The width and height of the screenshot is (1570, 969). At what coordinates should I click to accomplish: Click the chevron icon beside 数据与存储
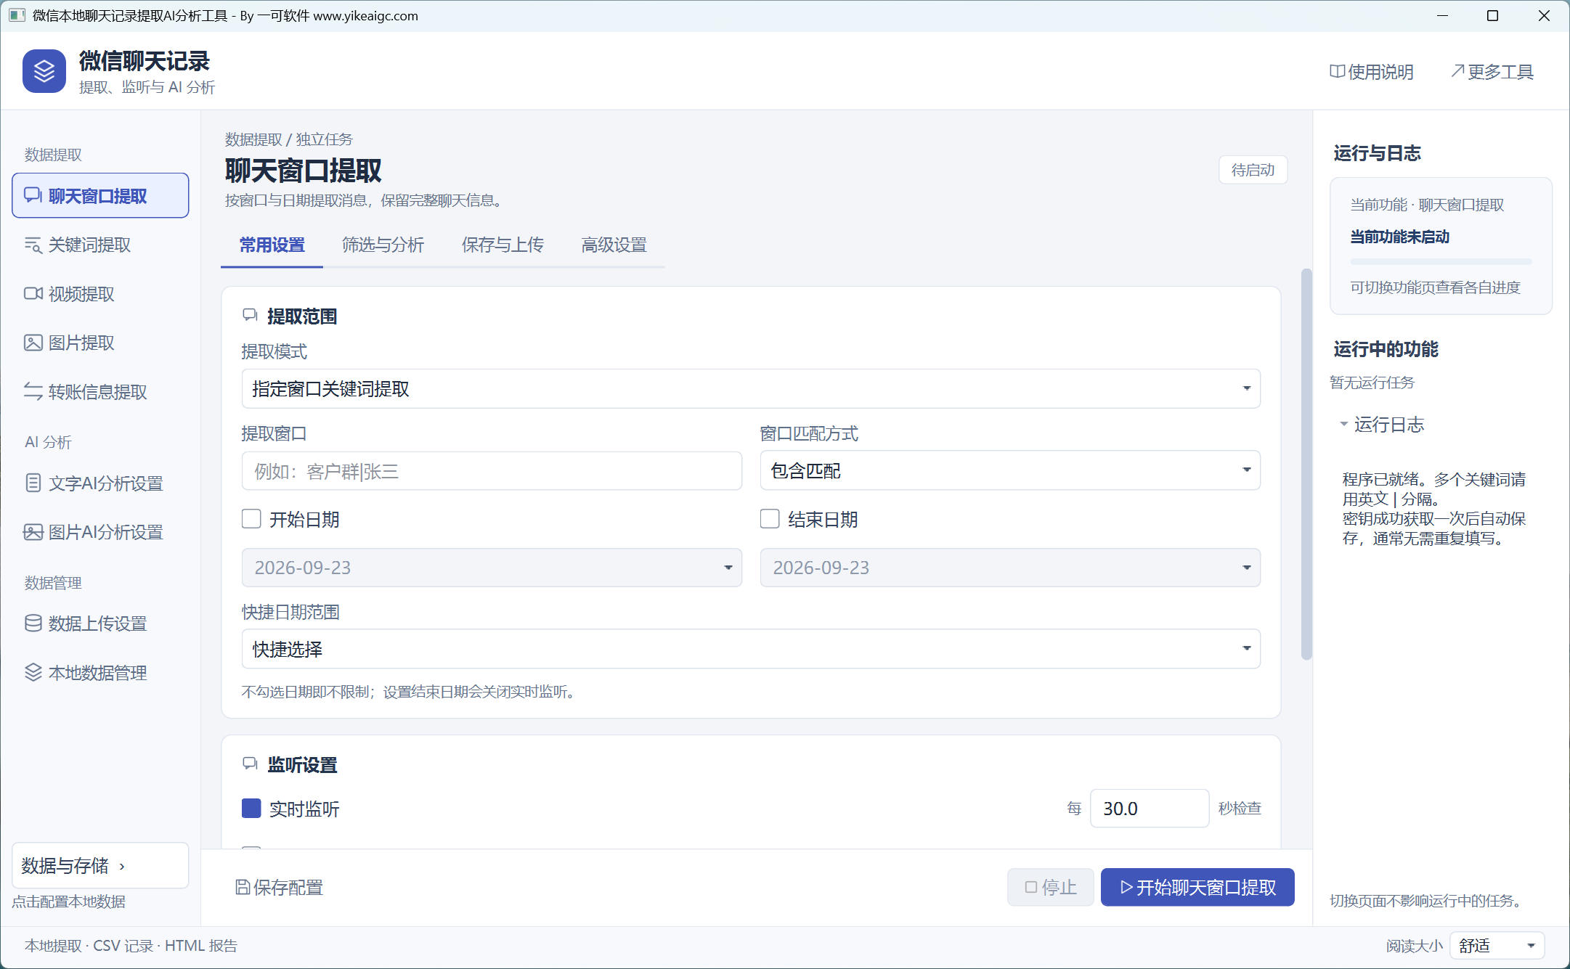tap(122, 866)
